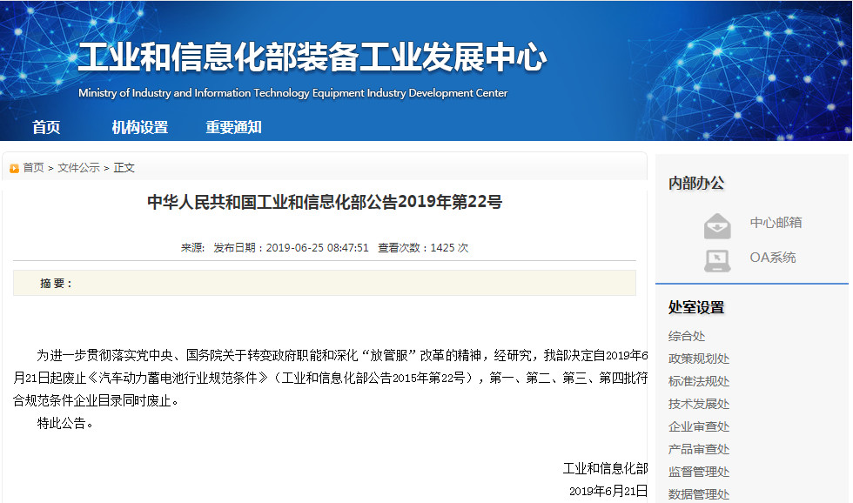Open the 企业审查处 department link
Image resolution: width=853 pixels, height=503 pixels.
point(698,427)
